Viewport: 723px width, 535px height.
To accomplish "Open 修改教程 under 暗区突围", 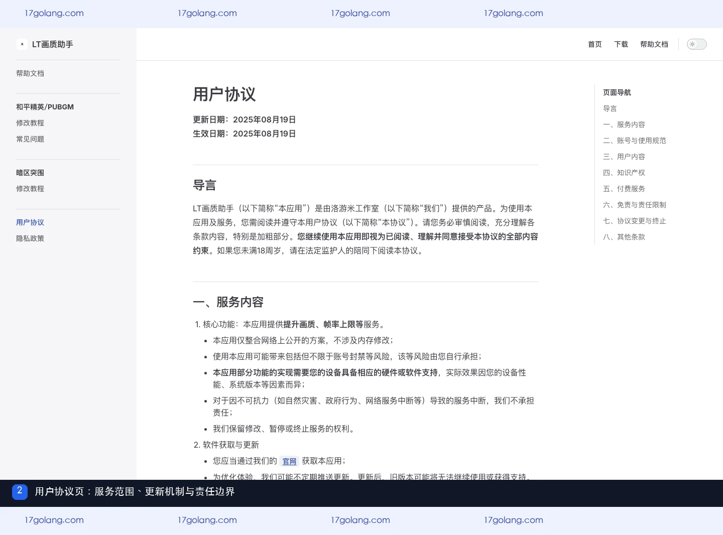I will coord(30,189).
